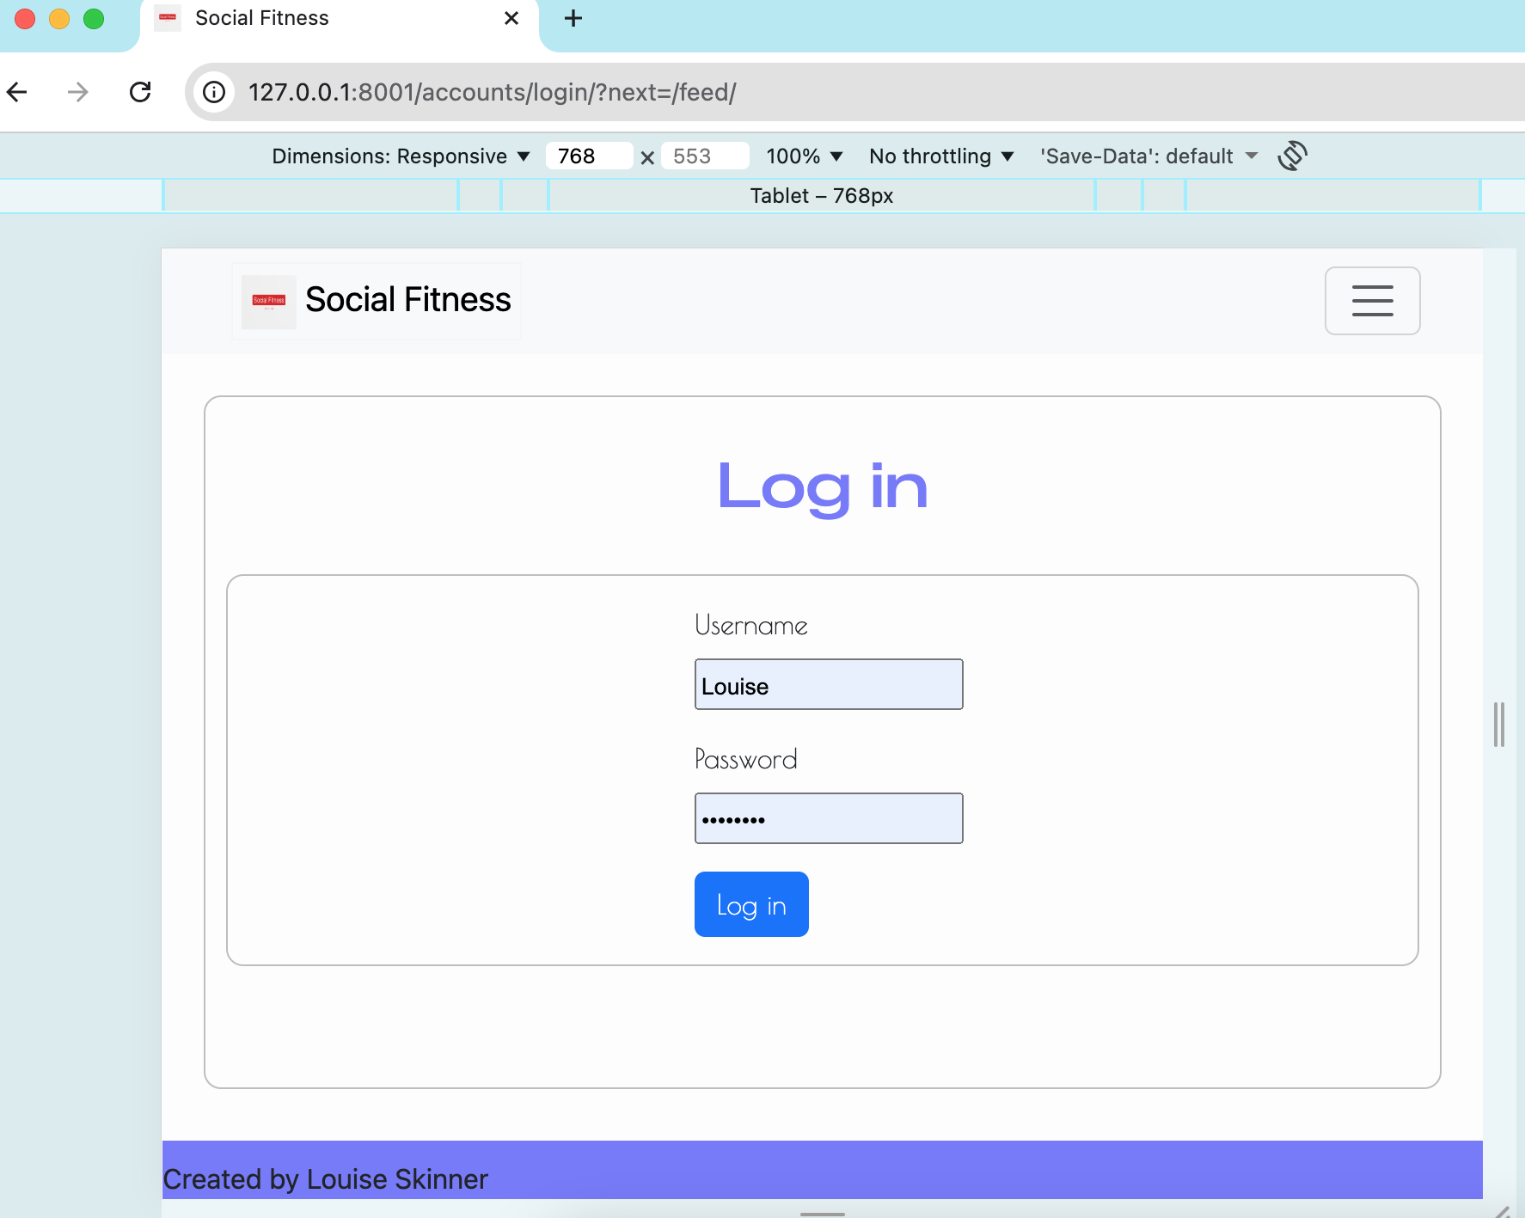Click the Social Fitness navbar brand link
Image resolution: width=1525 pixels, height=1218 pixels.
coord(407,300)
